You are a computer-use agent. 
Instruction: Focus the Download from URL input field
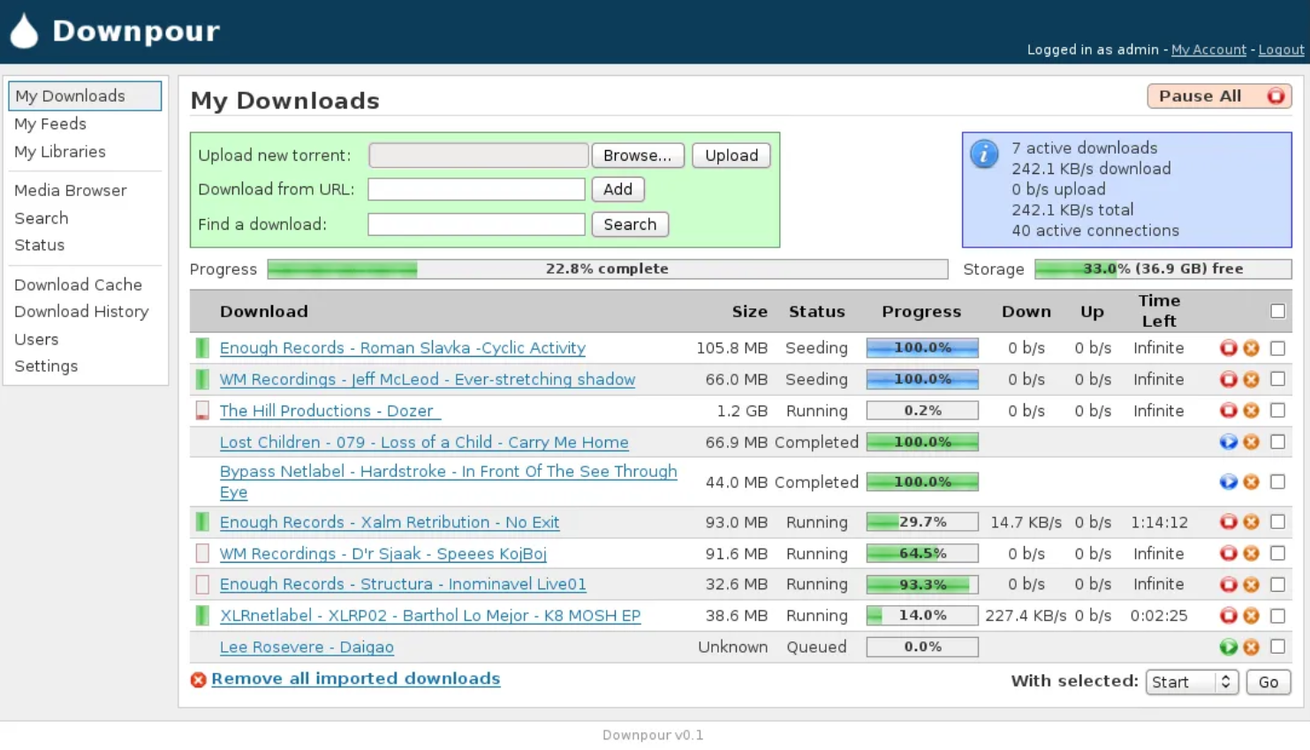click(476, 189)
